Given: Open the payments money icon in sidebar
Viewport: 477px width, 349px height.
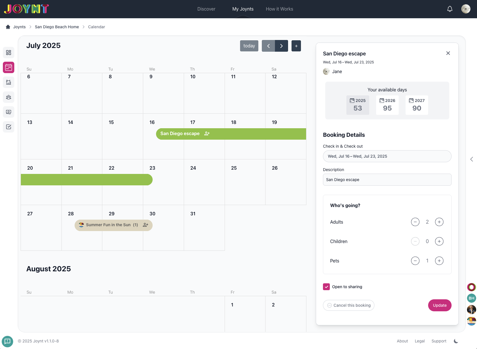Looking at the screenshot, I should (x=9, y=112).
